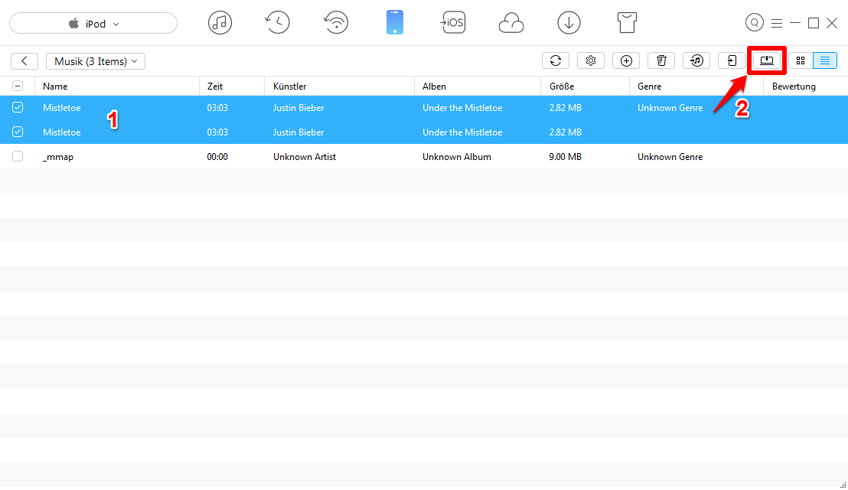Open the T-shirt skin theme icon
The width and height of the screenshot is (848, 490).
pyautogui.click(x=627, y=23)
